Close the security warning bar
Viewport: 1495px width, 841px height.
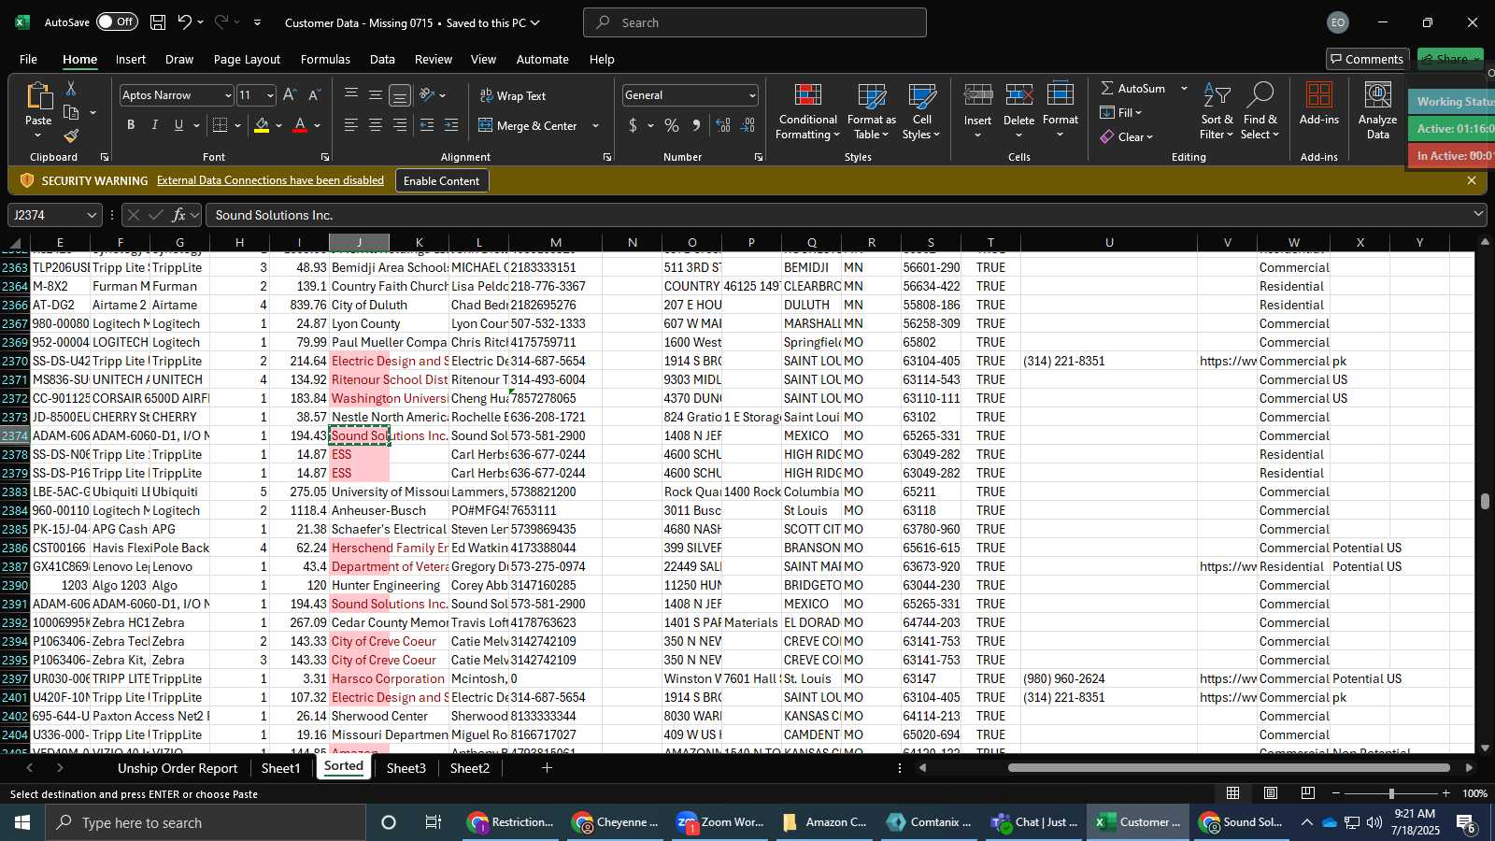(1472, 180)
